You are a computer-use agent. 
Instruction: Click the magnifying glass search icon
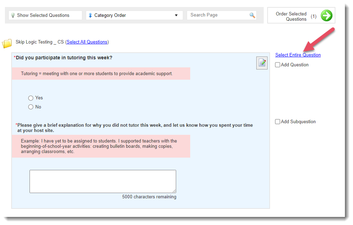pos(252,15)
